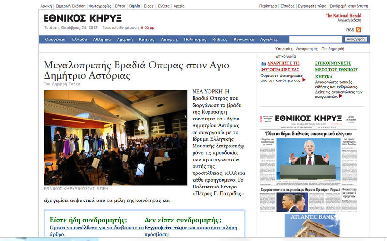The image size is (387, 241).
Task: Open Κύπρος category tab
Action: 147,40
